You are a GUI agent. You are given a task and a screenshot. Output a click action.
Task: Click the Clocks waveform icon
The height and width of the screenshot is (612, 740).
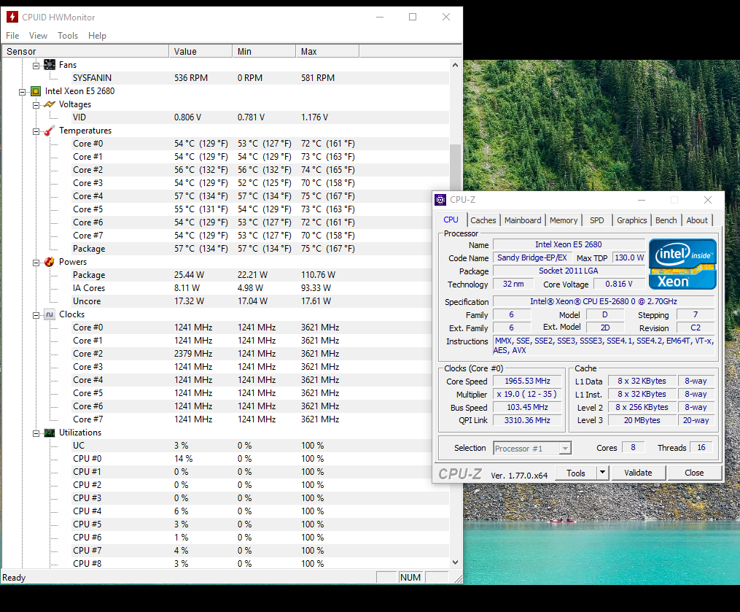pos(50,314)
